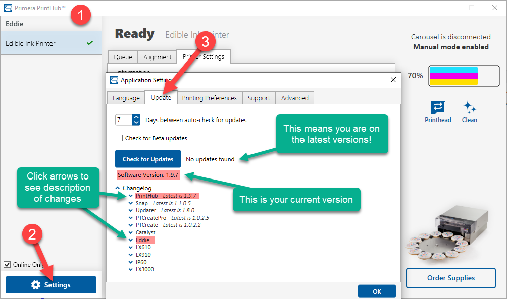Expand the Eddie changelog entry
The width and height of the screenshot is (507, 299).
click(x=131, y=240)
